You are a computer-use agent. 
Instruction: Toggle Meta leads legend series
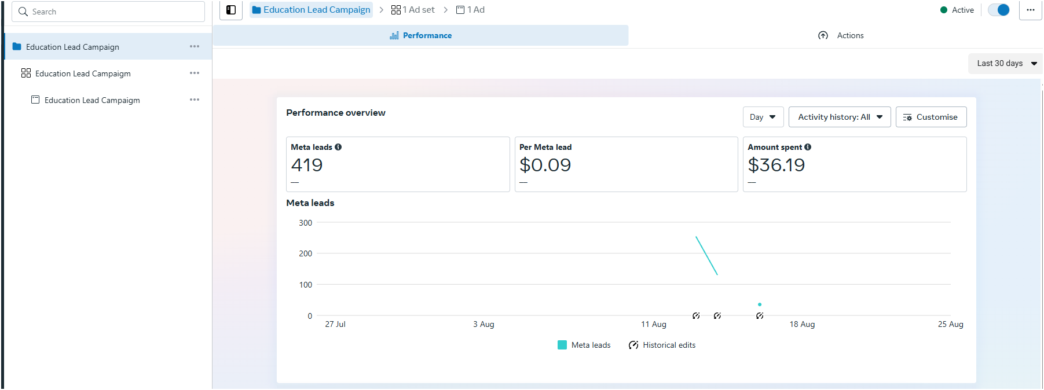coord(584,345)
